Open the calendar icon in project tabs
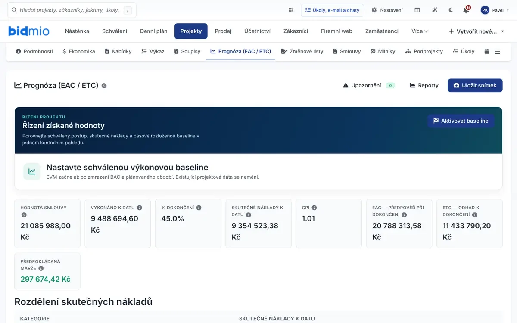The height and width of the screenshot is (323, 517). click(x=487, y=51)
